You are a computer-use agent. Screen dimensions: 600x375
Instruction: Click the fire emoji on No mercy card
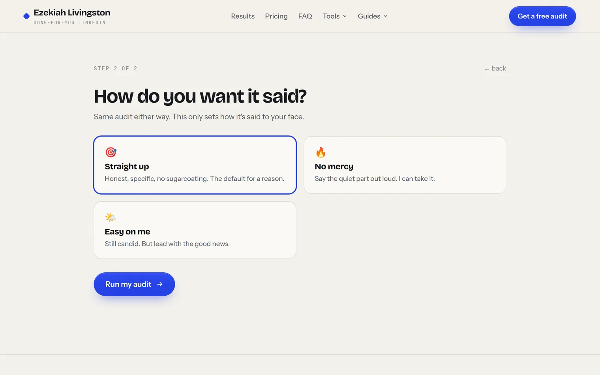click(321, 152)
